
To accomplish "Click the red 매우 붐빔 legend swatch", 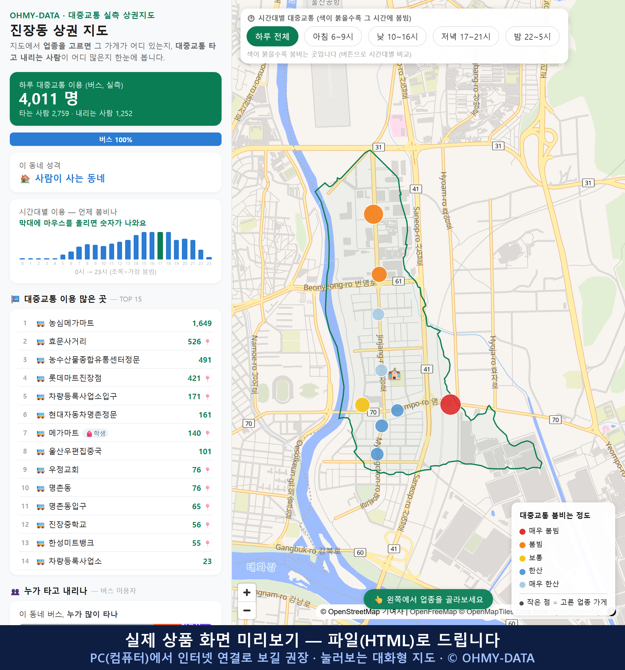I will pos(522,531).
